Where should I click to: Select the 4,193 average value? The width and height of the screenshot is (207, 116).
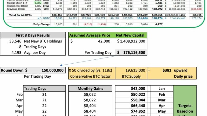(x=16, y=53)
